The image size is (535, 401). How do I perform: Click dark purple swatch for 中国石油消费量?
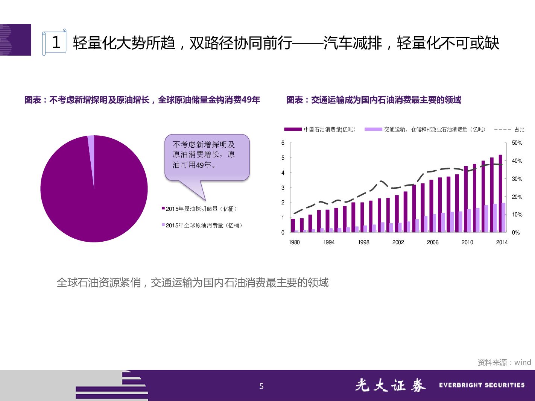pos(293,129)
